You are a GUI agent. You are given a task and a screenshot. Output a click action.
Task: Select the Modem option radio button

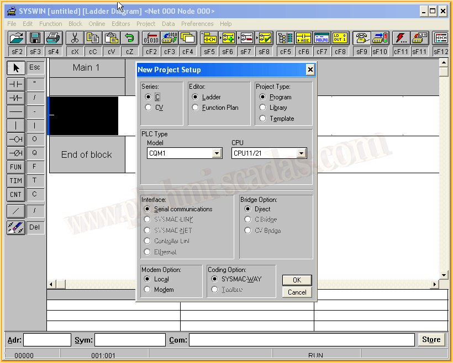coord(147,290)
